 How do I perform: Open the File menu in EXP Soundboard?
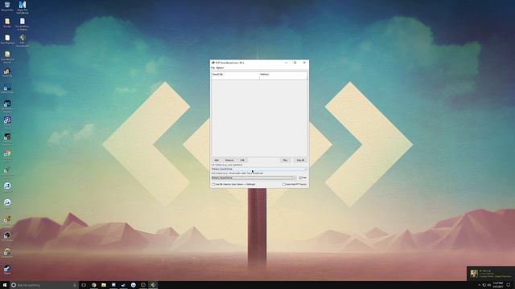(212, 67)
